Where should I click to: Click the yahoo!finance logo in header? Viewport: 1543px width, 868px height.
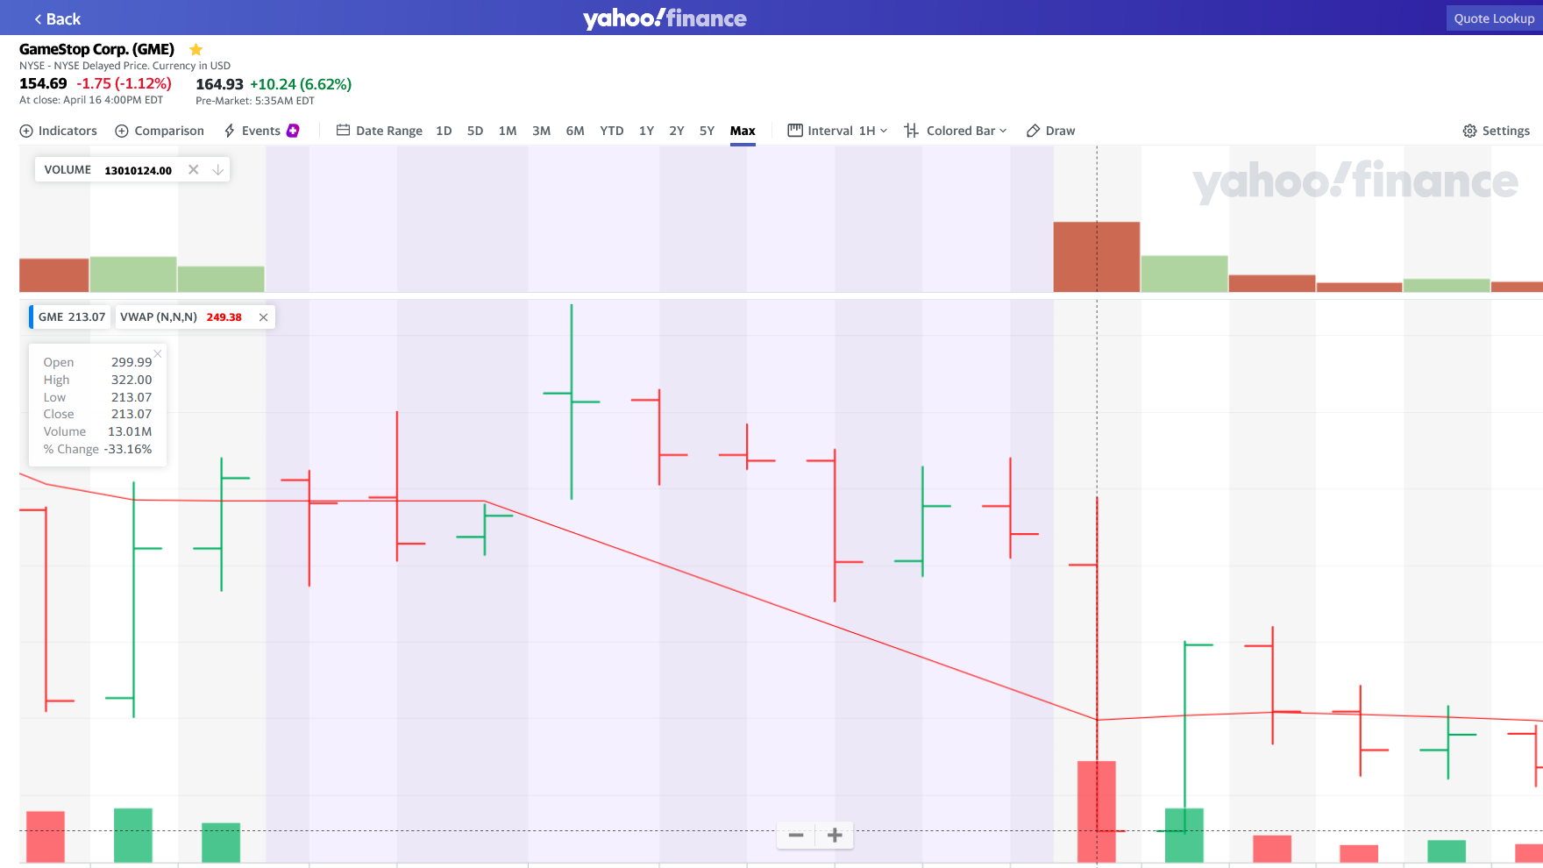tap(665, 18)
